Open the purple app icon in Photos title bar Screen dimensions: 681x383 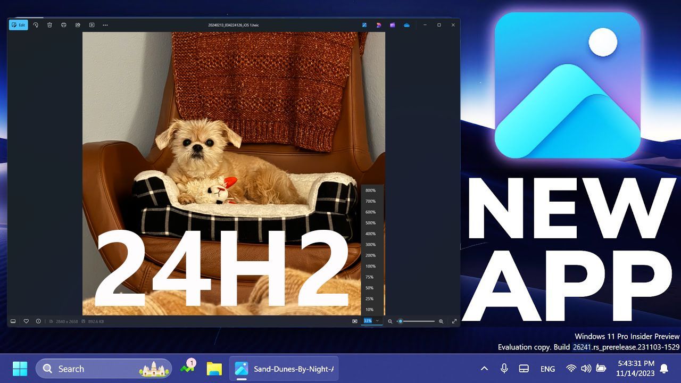[x=393, y=25]
